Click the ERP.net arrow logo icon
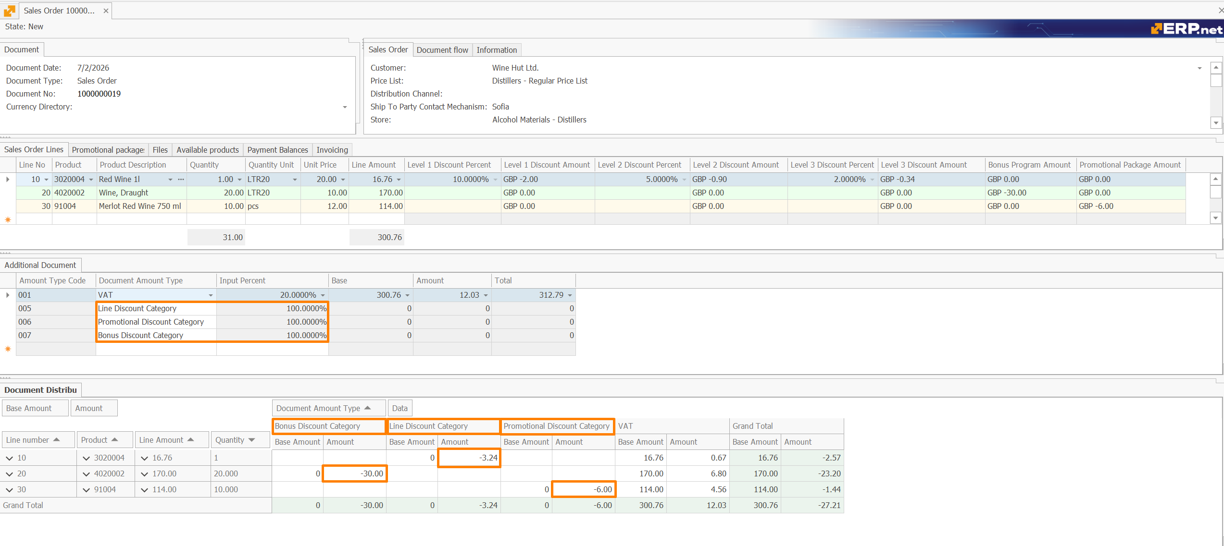Screen dimensions: 1224x546 10,10
